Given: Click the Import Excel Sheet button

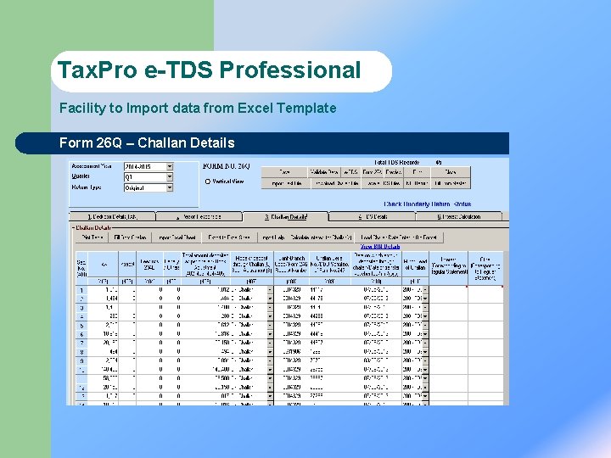Looking at the screenshot, I should [x=177, y=237].
